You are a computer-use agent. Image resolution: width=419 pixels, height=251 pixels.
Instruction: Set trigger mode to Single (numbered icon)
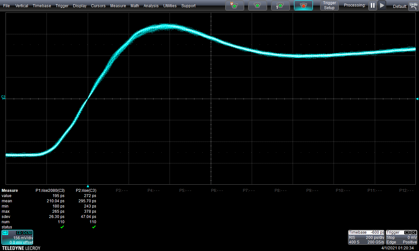[x=281, y=5]
